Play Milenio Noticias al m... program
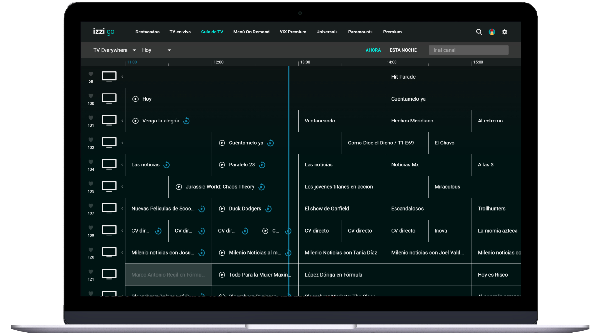Viewport: 598px width, 336px height. 222,253
